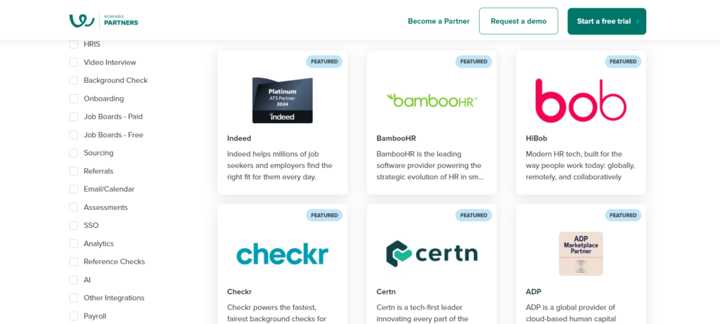Click the FEATURED badge on the Certn card

click(473, 215)
